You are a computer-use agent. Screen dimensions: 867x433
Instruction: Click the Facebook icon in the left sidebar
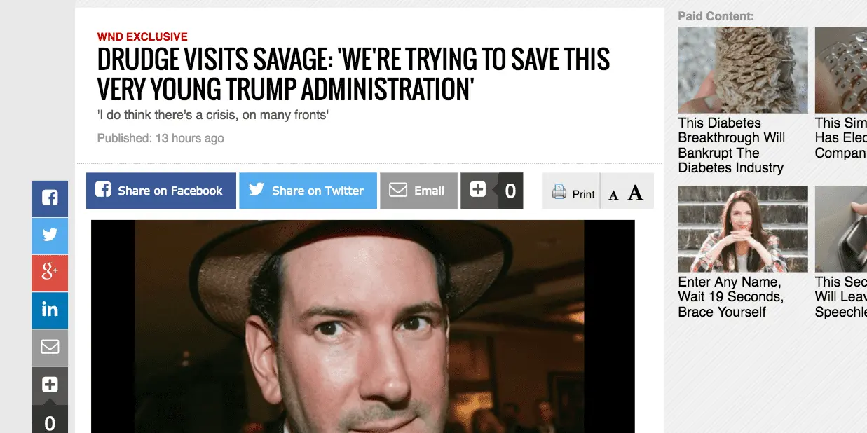[50, 198]
